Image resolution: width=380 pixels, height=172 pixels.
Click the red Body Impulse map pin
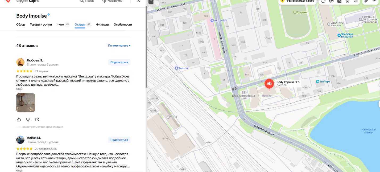(269, 84)
